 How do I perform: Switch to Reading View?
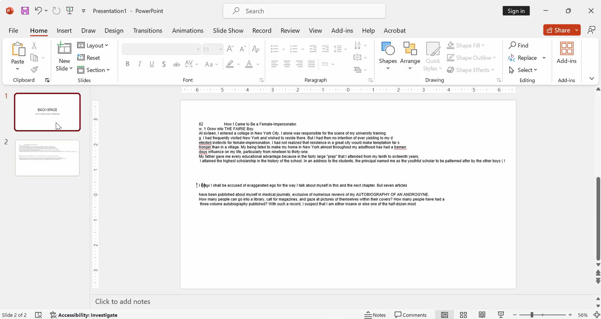tap(482, 315)
